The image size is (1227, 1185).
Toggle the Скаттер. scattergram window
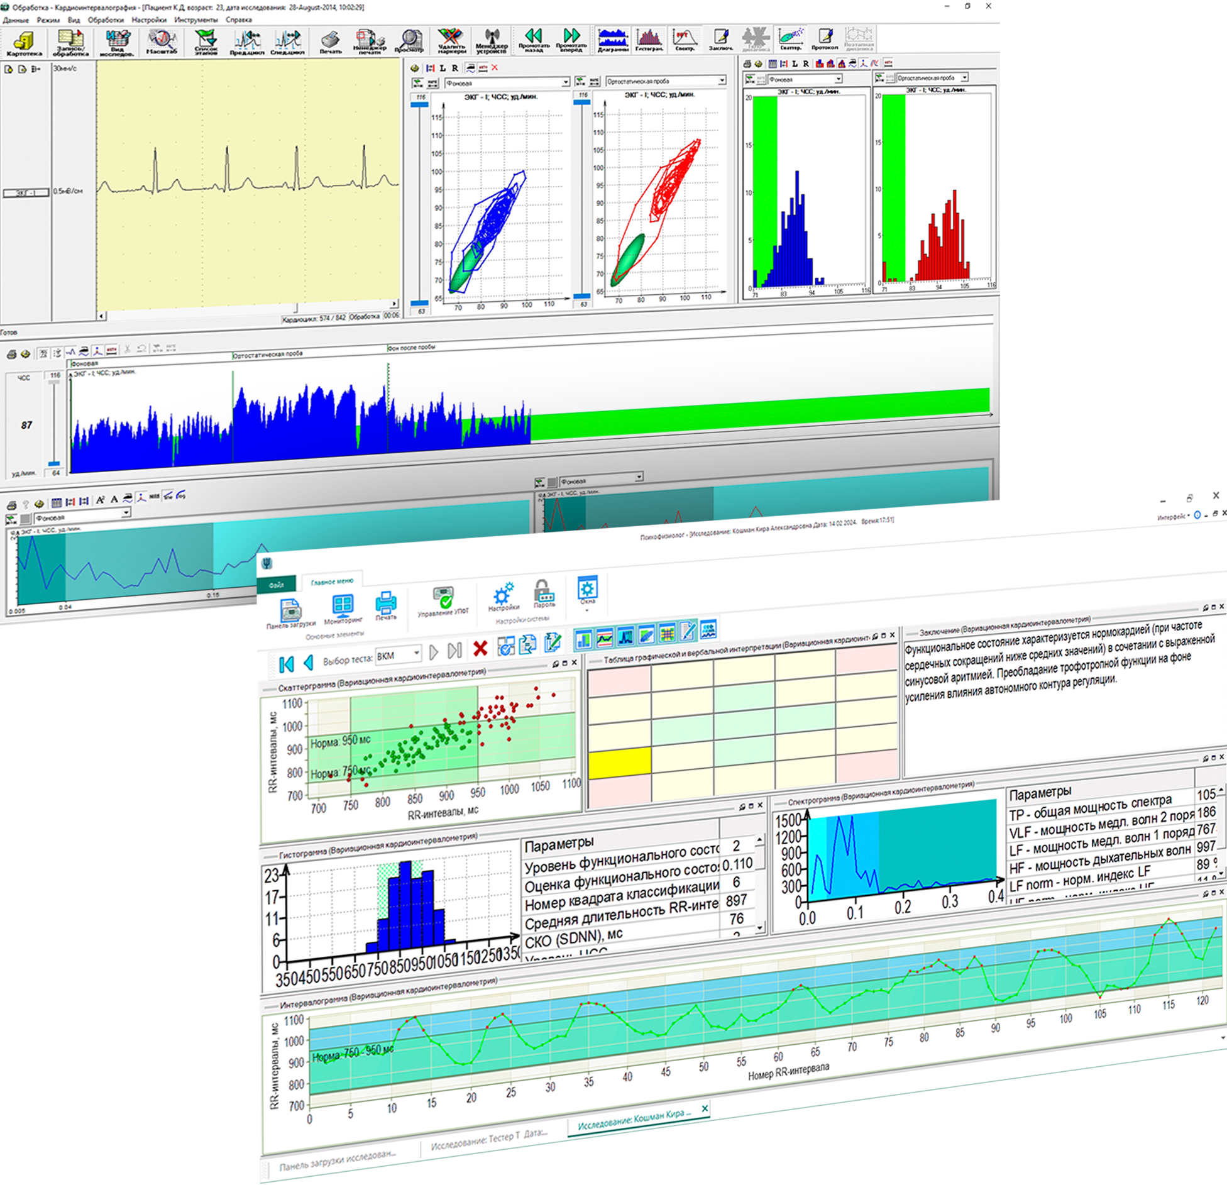[x=790, y=39]
